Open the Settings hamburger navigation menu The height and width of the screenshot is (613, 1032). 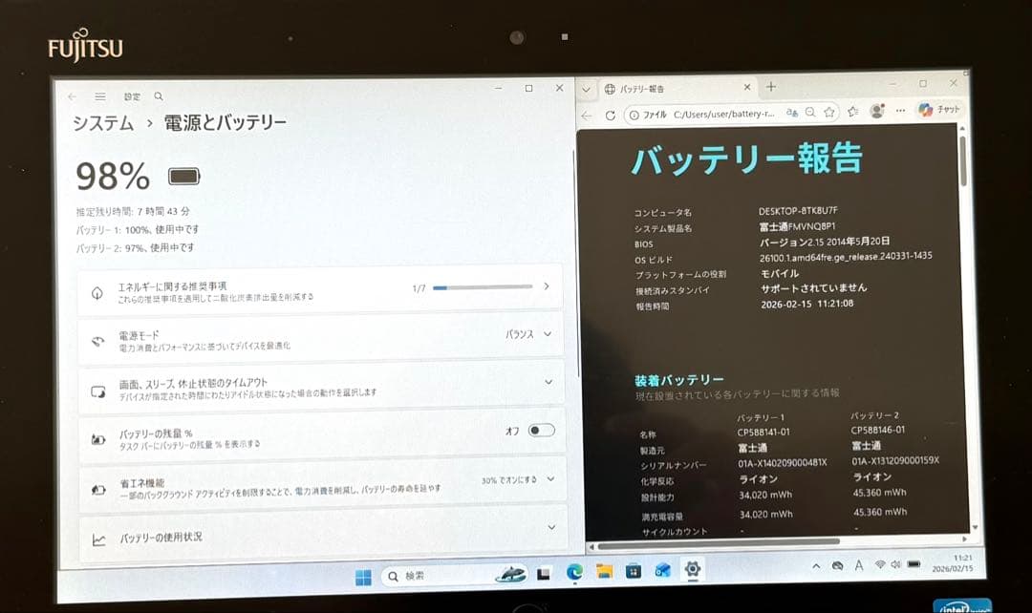tap(100, 96)
